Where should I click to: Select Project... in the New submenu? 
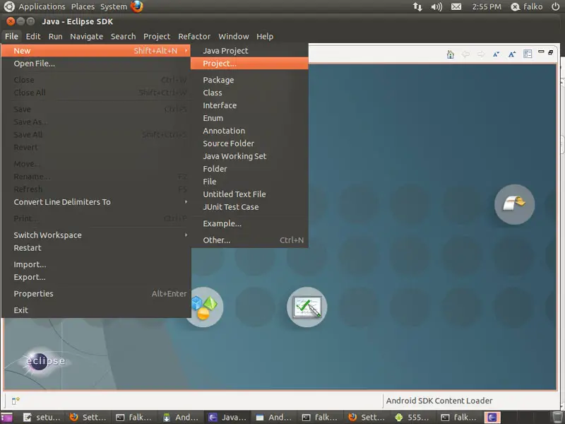tap(249, 64)
